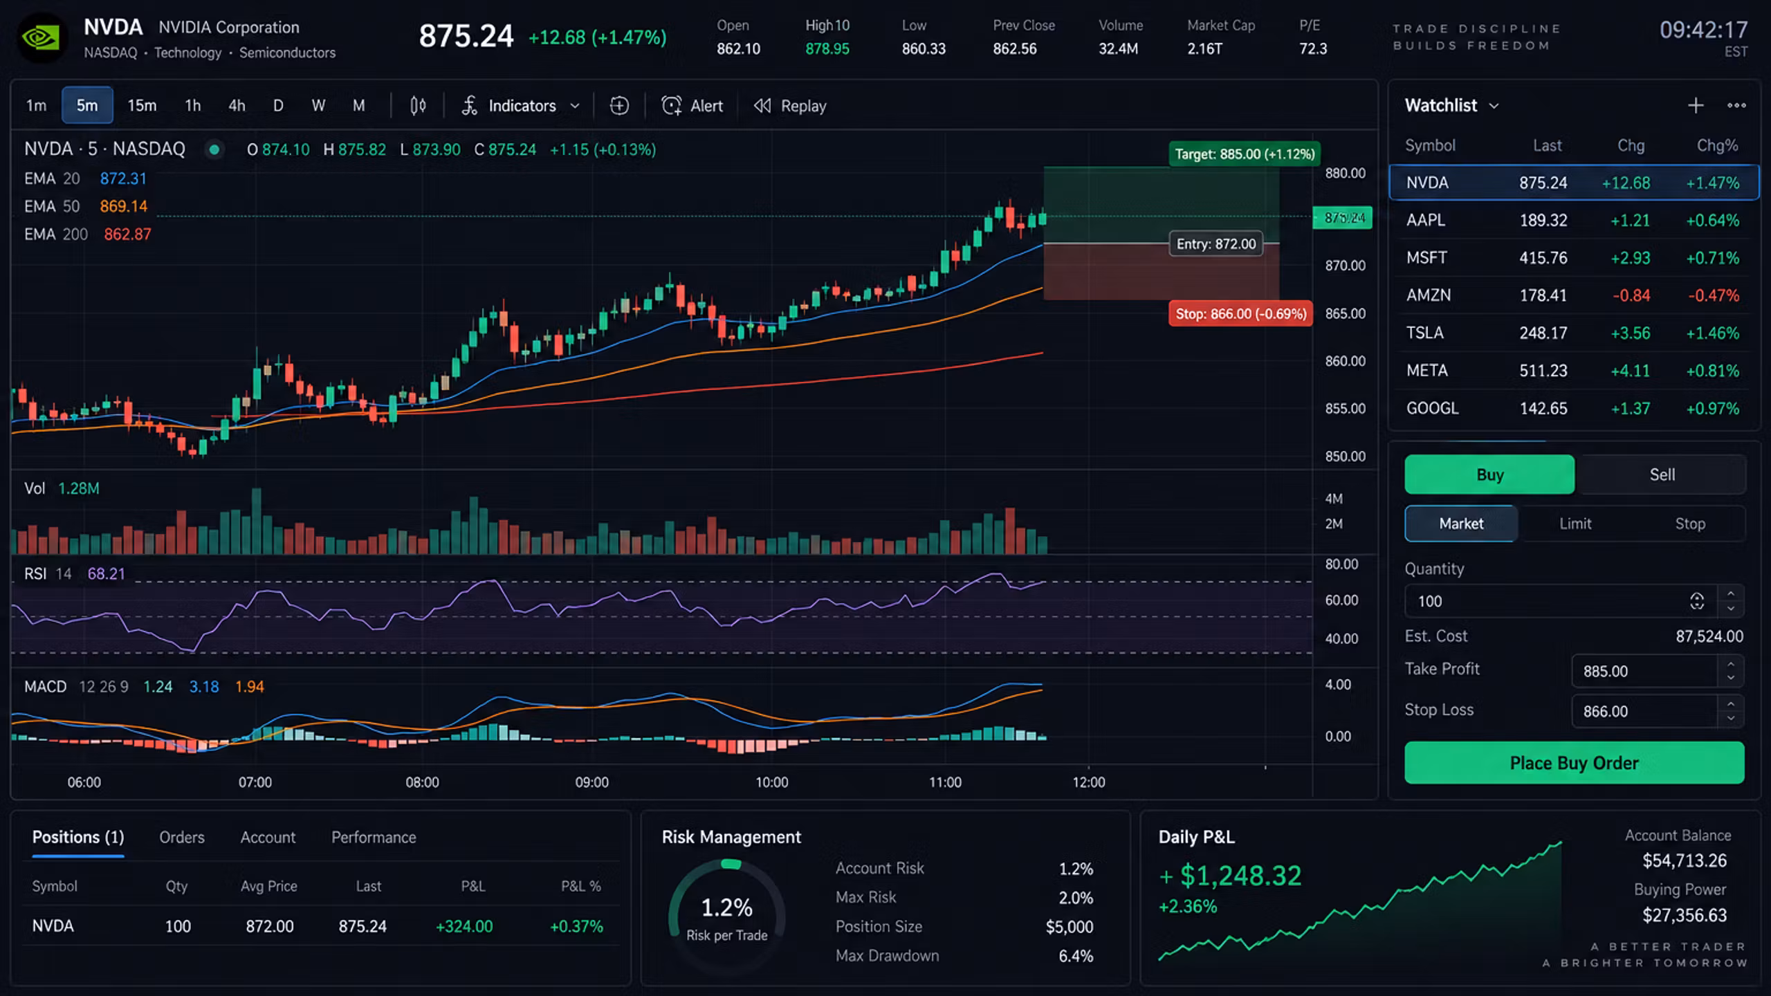Open the watchlist three-dots menu

pos(1736,106)
